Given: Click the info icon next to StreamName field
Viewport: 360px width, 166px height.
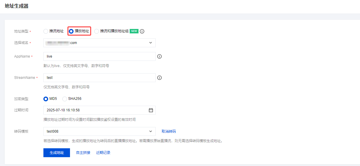Looking at the screenshot, I should pos(159,78).
